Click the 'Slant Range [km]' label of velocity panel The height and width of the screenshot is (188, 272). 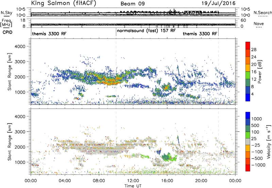pyautogui.click(x=10, y=142)
